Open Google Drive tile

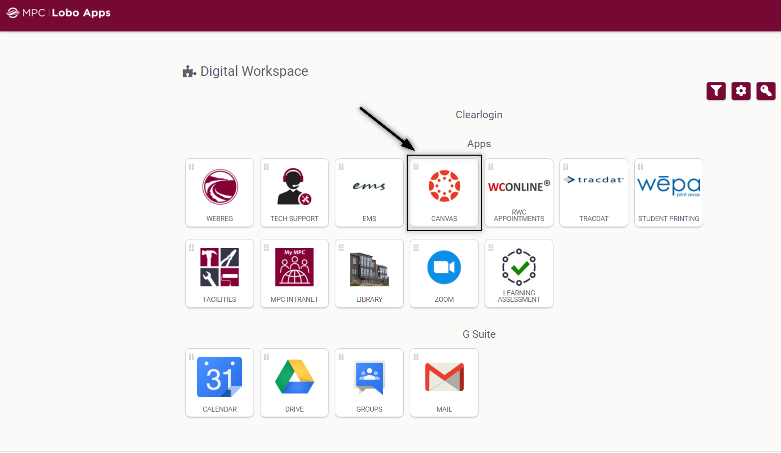pyautogui.click(x=294, y=383)
